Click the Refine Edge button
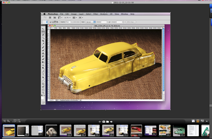The height and width of the screenshot is (139, 212). click(131, 22)
